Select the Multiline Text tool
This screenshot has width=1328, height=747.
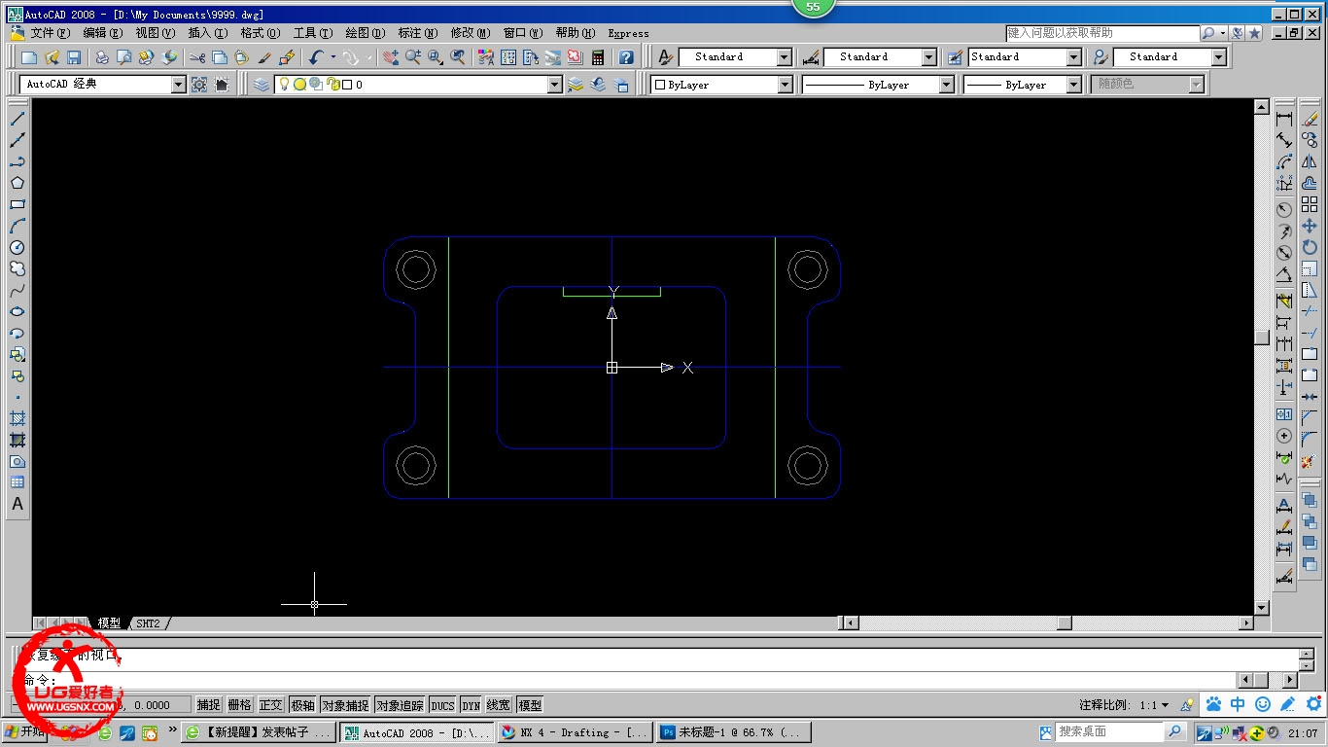coord(17,504)
